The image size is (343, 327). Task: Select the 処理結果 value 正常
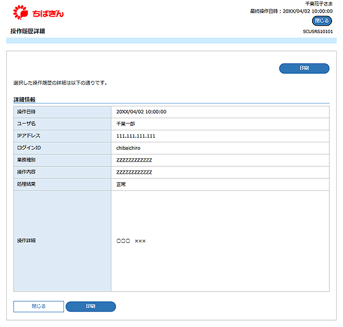(121, 185)
